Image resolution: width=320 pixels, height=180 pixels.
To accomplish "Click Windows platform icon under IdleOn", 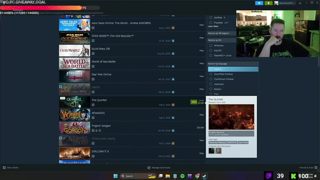I will [93, 92].
